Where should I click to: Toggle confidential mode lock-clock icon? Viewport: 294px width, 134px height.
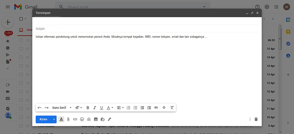pos(103,119)
